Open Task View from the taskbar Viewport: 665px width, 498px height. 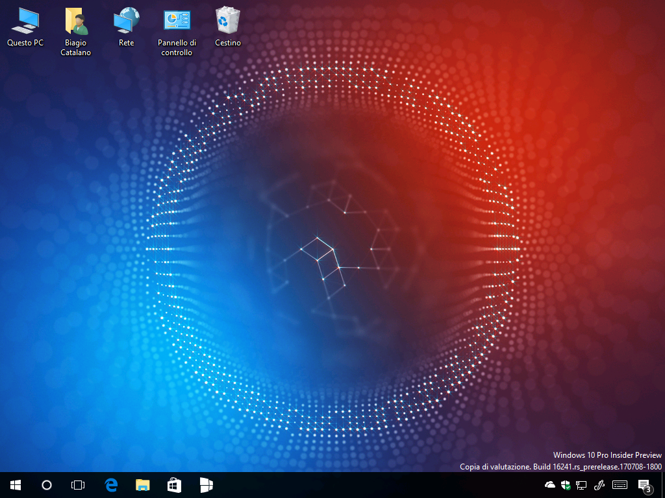pyautogui.click(x=78, y=485)
